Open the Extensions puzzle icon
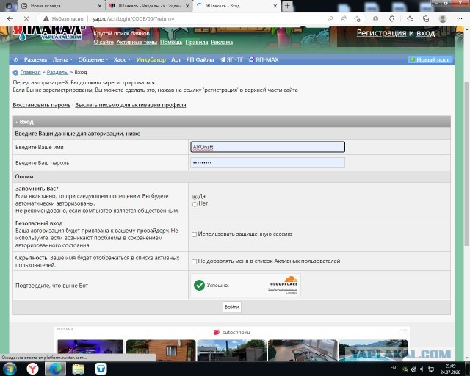 coord(391,18)
